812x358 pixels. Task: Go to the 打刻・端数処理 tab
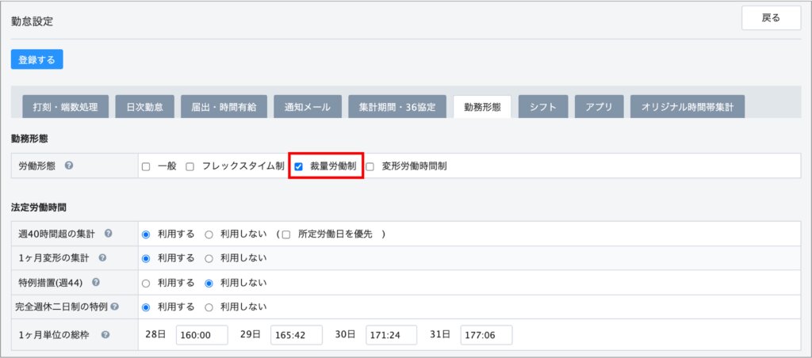65,107
